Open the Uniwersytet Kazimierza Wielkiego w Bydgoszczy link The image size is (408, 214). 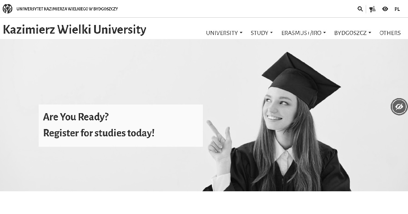67,9
